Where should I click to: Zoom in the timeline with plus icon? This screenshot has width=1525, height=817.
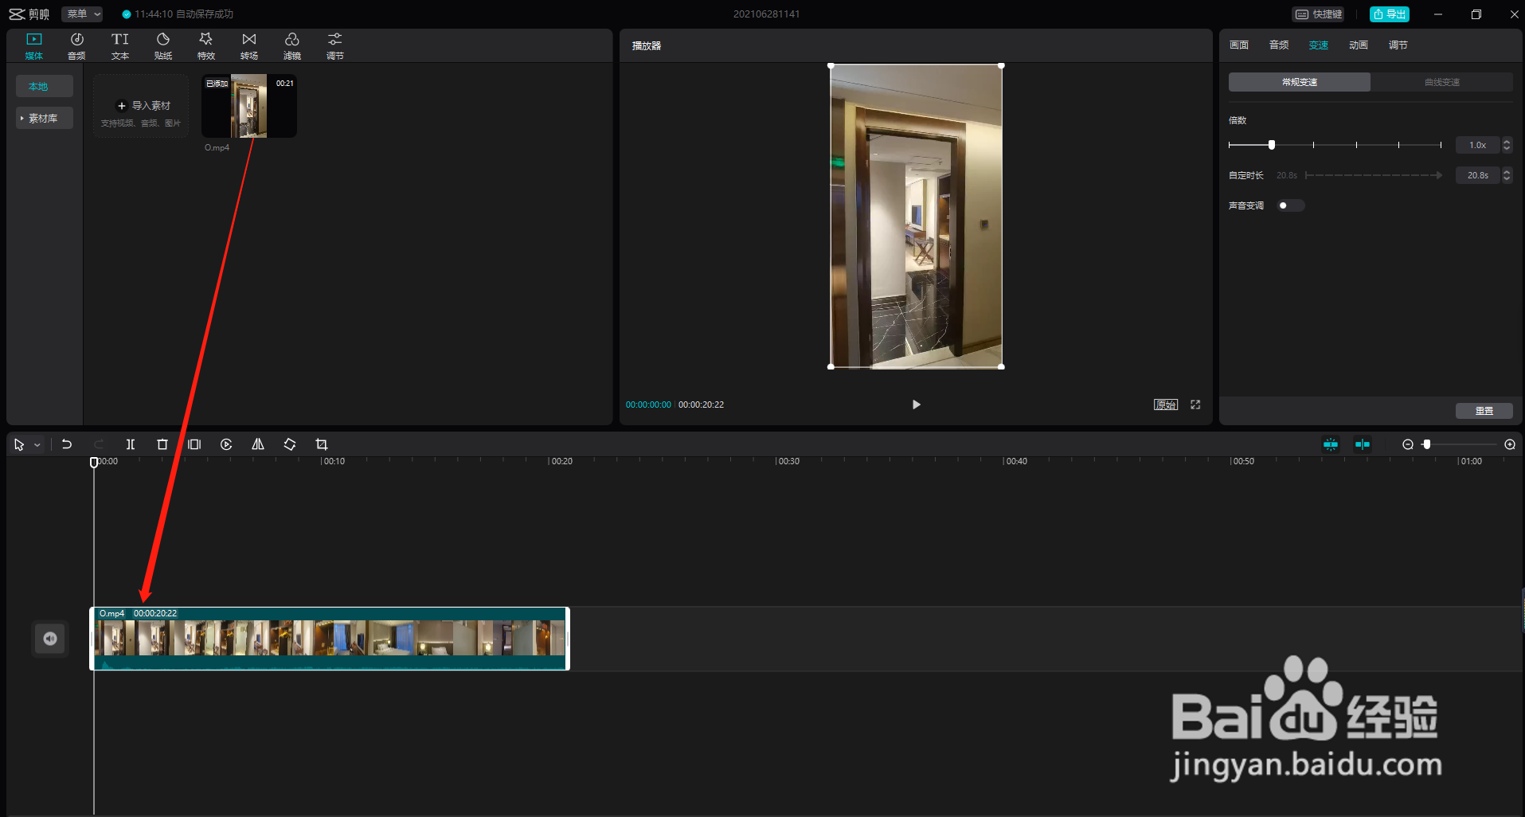(x=1510, y=444)
